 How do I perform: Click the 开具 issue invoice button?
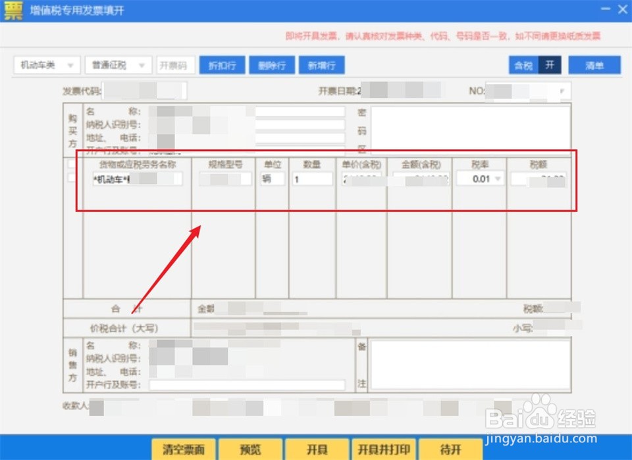click(317, 449)
